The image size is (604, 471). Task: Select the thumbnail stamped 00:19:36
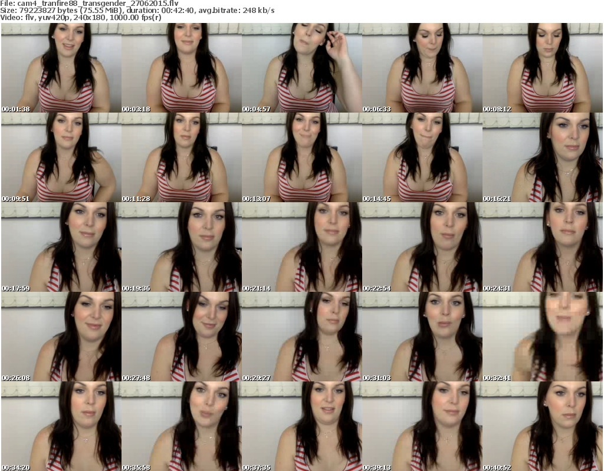coord(182,247)
